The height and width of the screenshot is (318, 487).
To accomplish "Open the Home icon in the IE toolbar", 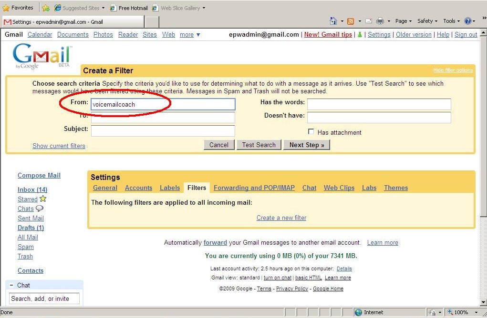I will (x=333, y=21).
